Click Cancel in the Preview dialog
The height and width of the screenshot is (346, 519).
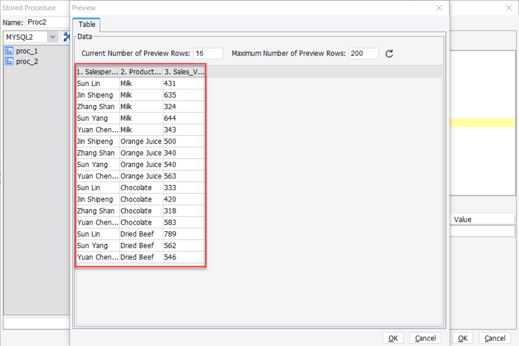(425, 338)
